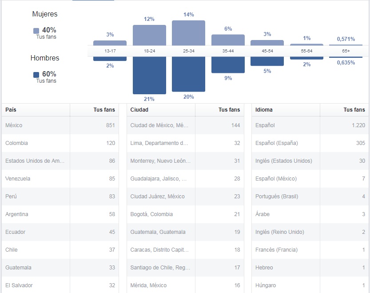Click Santiago de Chile city row
Viewport: 370px width, 293px height.
pos(185,268)
